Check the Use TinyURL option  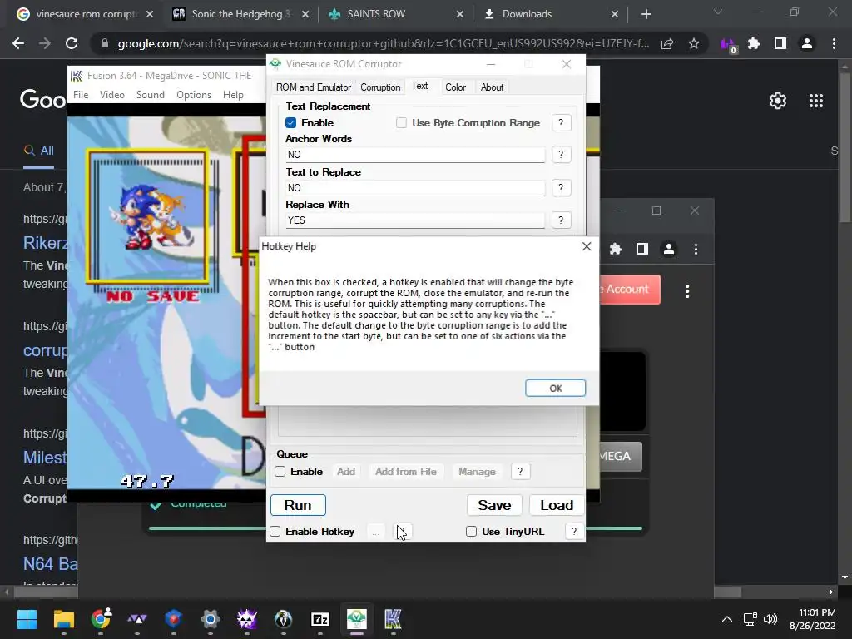(x=471, y=532)
